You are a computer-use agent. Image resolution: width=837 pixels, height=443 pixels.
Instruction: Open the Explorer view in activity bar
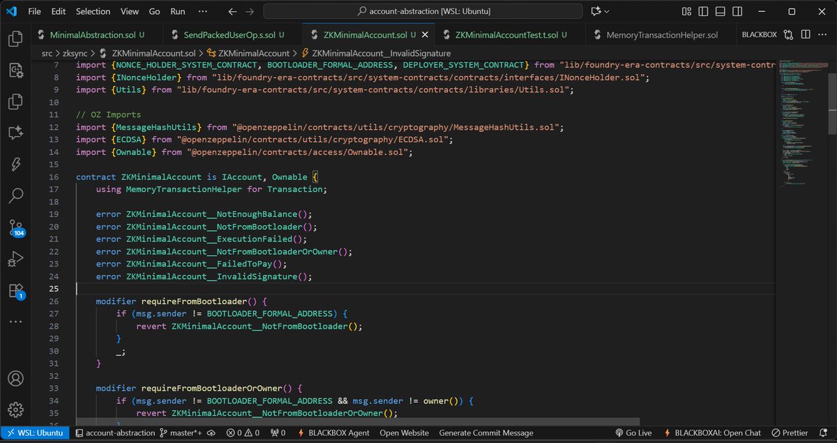click(15, 38)
